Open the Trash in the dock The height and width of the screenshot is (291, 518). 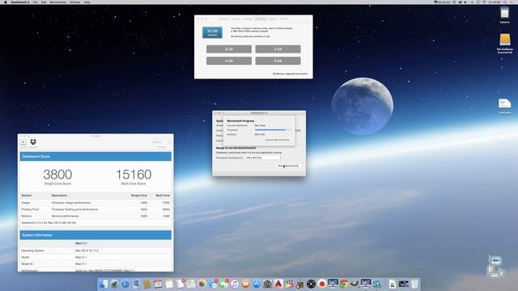[x=414, y=284]
